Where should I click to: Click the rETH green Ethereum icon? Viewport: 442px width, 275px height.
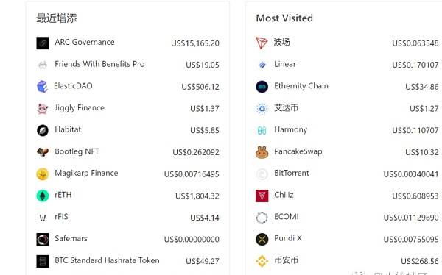[43, 196]
